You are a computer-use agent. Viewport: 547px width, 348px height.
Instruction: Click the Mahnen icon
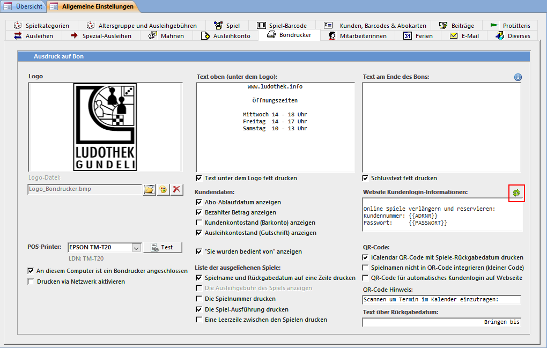152,35
